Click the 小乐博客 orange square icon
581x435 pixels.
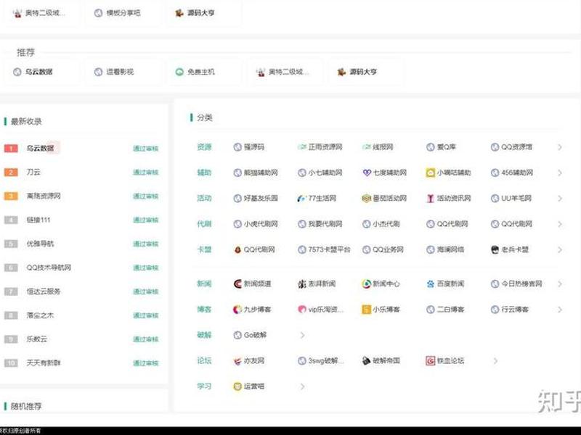(366, 310)
